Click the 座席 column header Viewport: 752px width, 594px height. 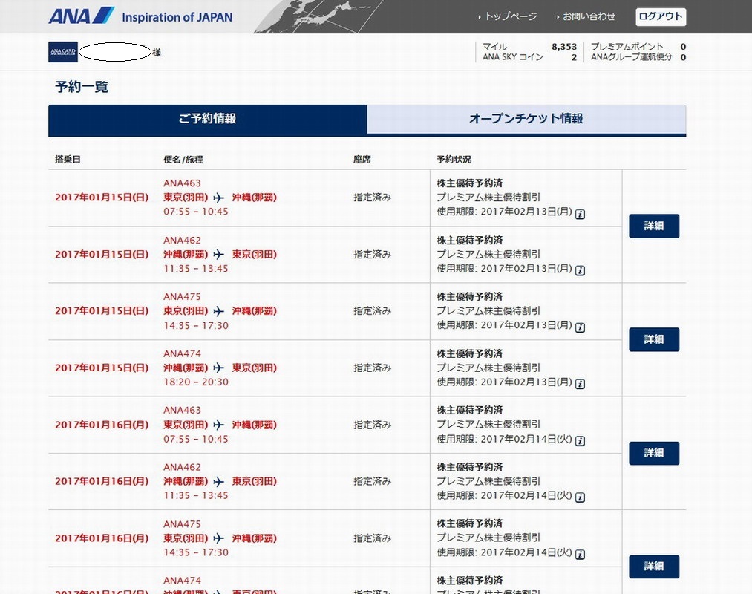tap(362, 160)
